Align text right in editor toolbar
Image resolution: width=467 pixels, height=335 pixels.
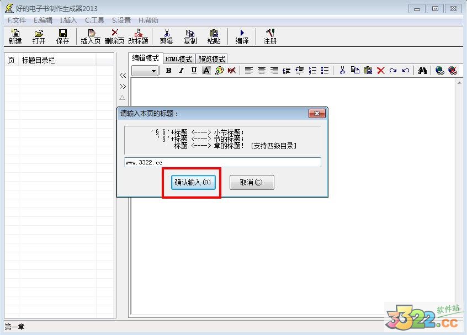coord(274,71)
